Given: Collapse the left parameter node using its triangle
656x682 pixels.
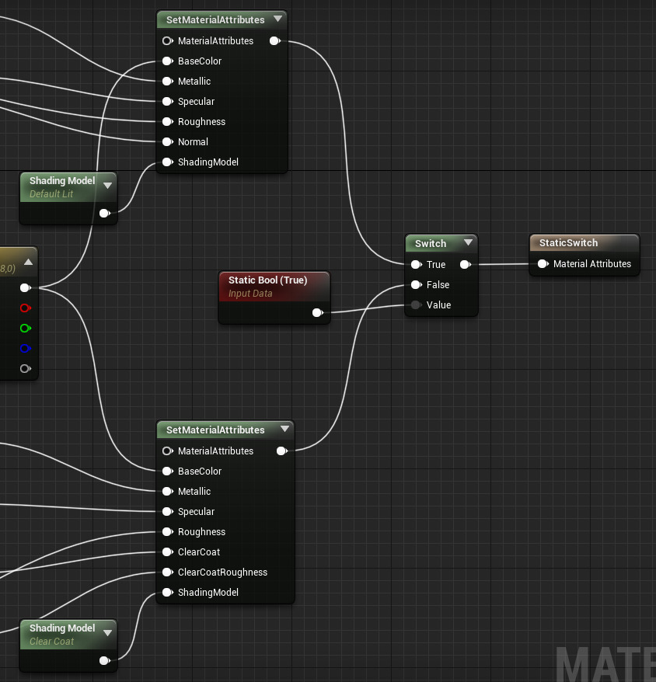Looking at the screenshot, I should coord(28,263).
